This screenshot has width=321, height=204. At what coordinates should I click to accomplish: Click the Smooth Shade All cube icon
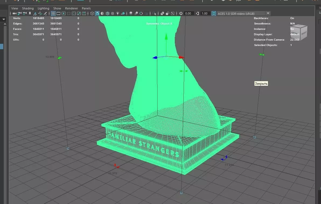coord(97,13)
